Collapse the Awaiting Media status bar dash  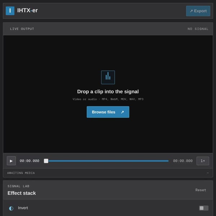tap(208, 173)
